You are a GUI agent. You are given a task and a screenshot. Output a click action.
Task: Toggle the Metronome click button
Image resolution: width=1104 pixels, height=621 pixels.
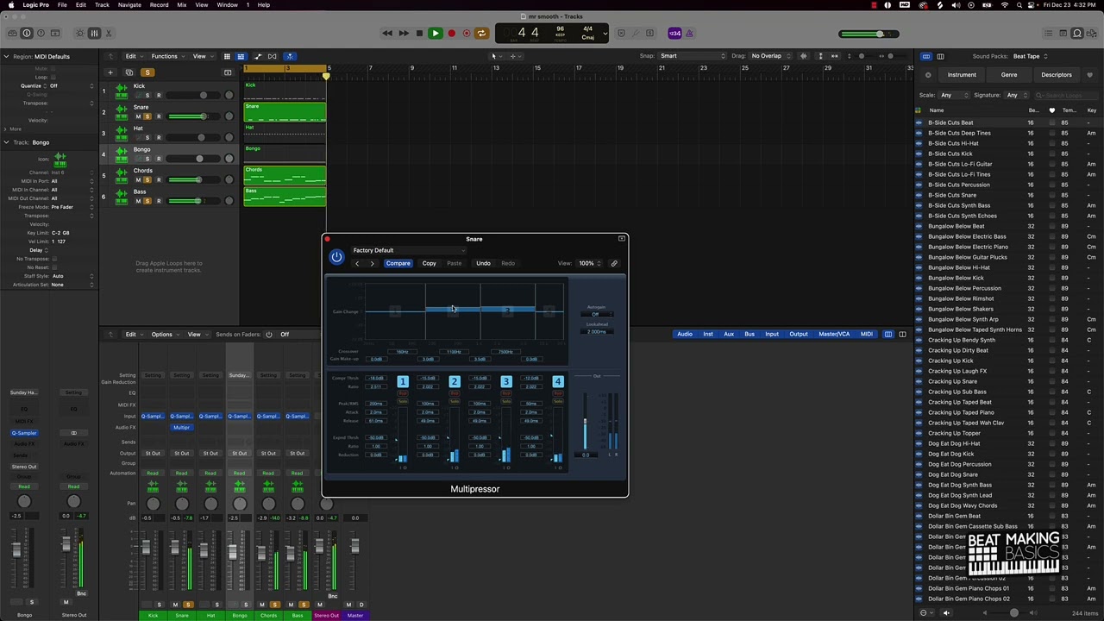(x=690, y=34)
